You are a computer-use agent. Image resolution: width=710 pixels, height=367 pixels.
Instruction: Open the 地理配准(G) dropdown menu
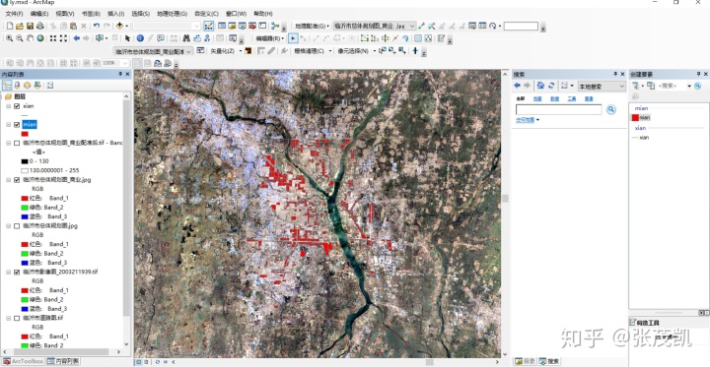pos(312,27)
